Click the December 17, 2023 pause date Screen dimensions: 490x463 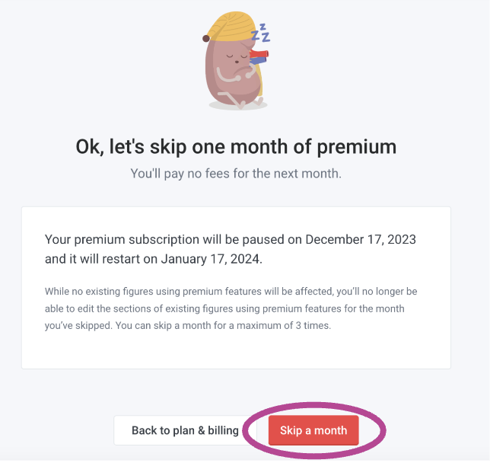coord(361,239)
